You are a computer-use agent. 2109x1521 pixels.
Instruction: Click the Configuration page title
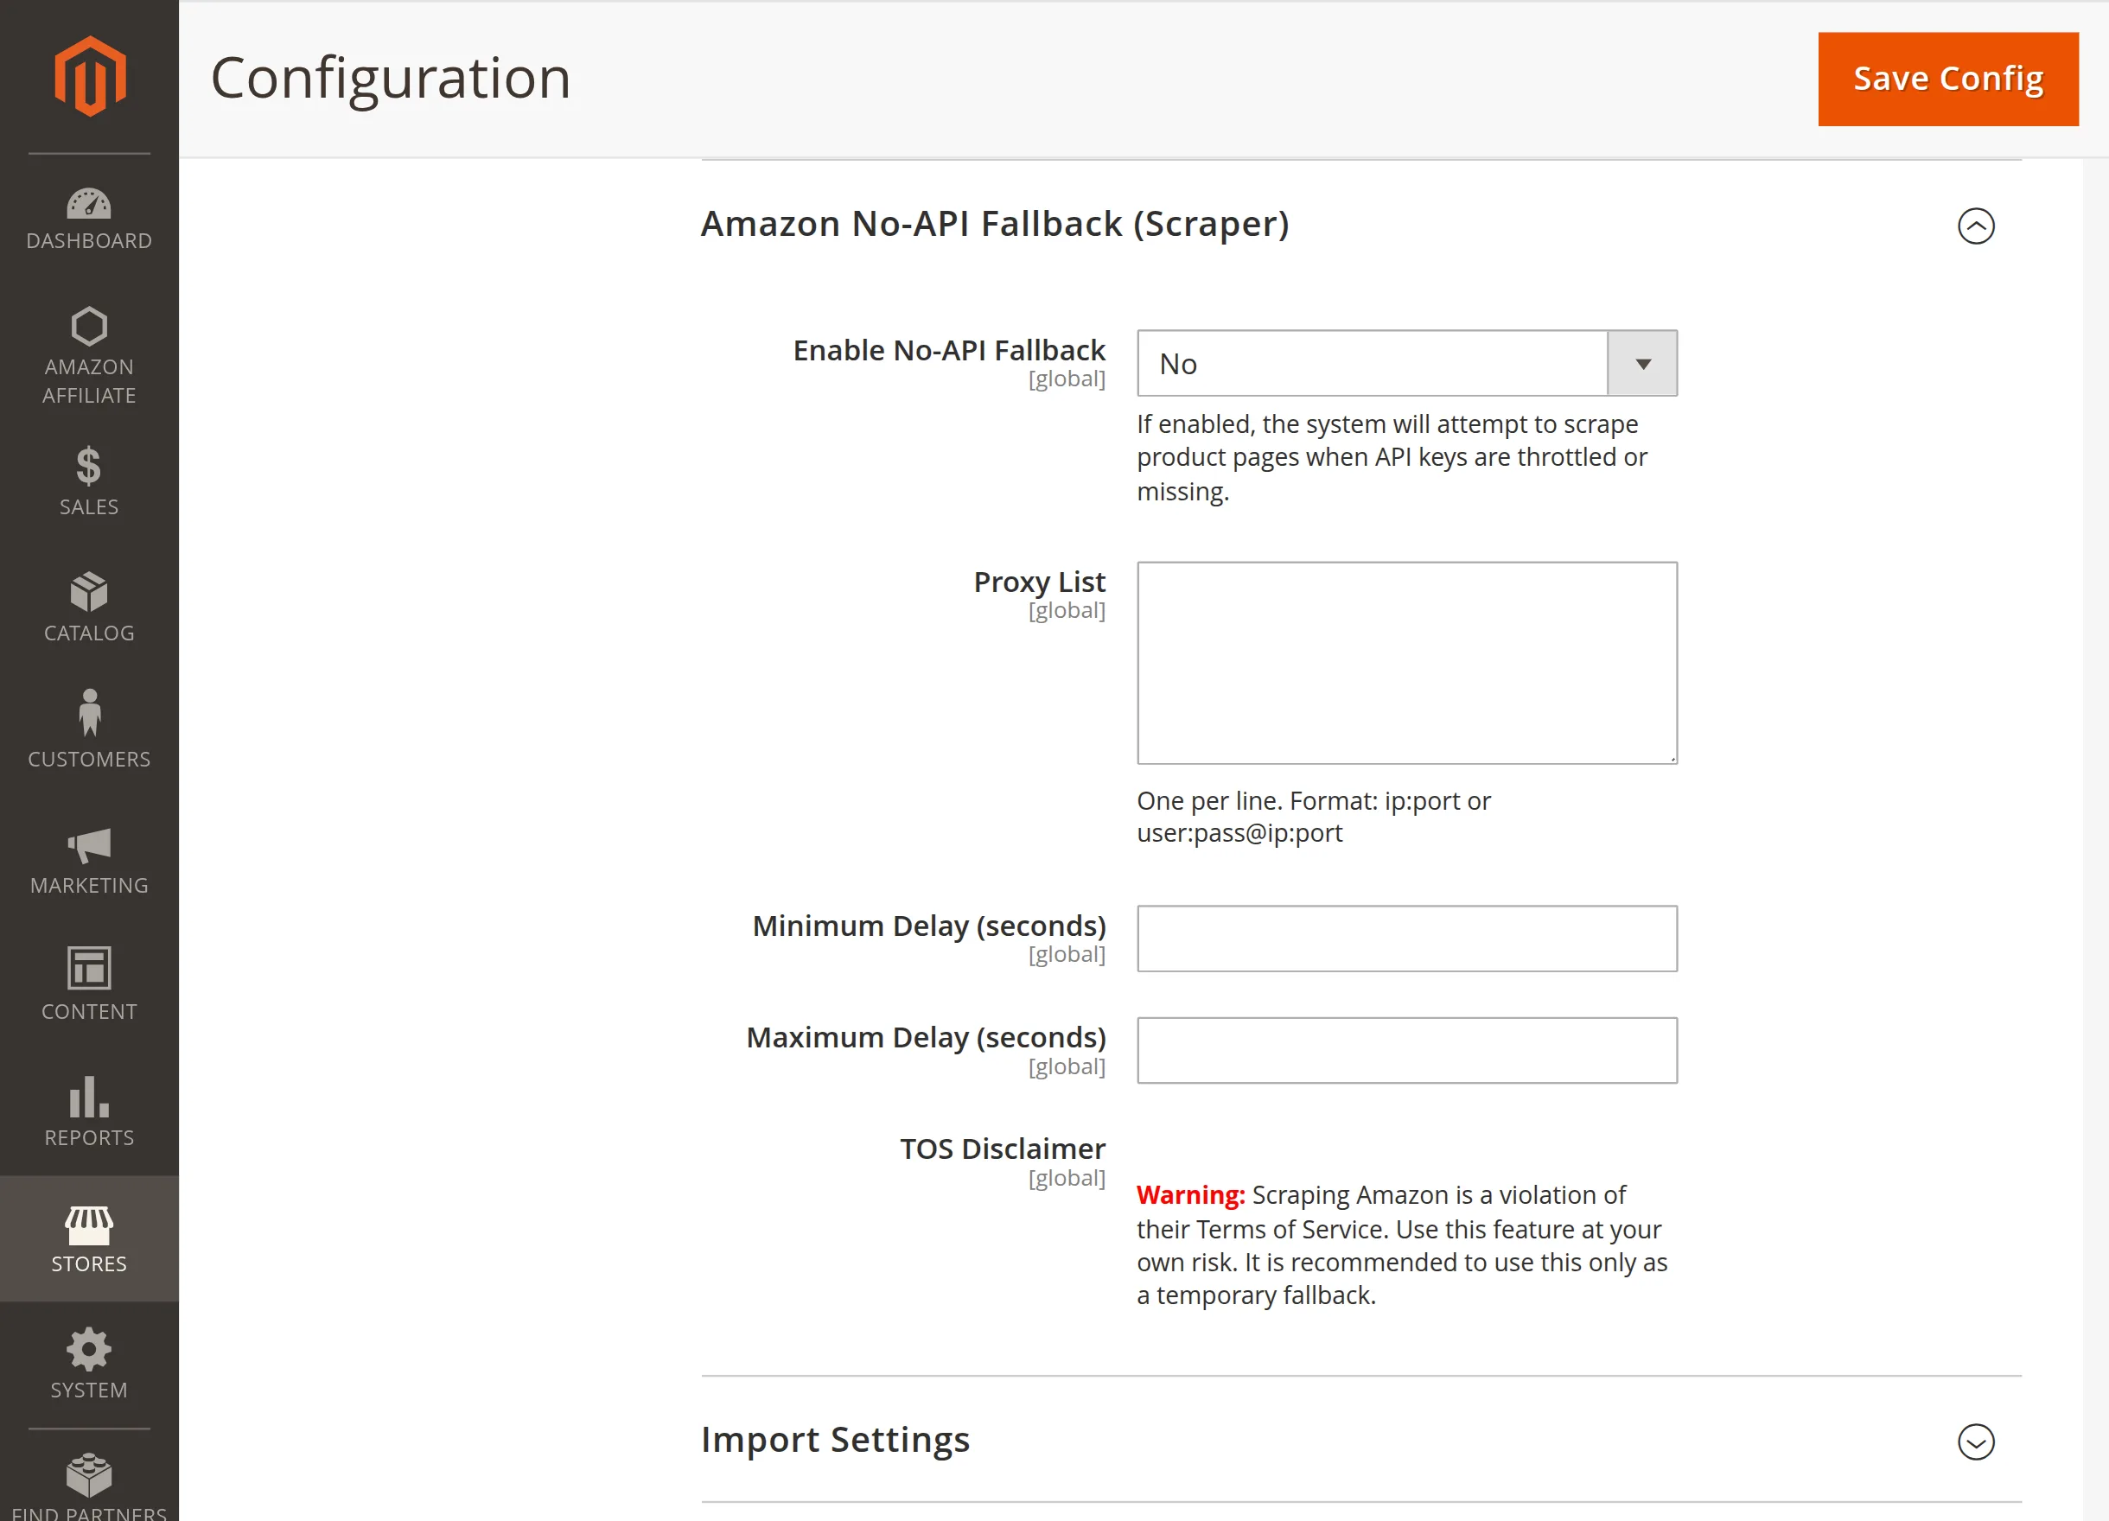tap(391, 78)
